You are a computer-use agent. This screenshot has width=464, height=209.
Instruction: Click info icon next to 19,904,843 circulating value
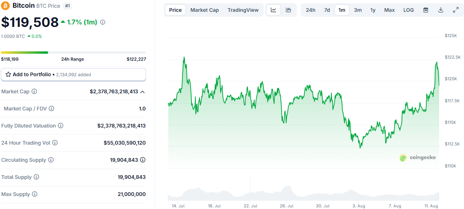pos(143,160)
